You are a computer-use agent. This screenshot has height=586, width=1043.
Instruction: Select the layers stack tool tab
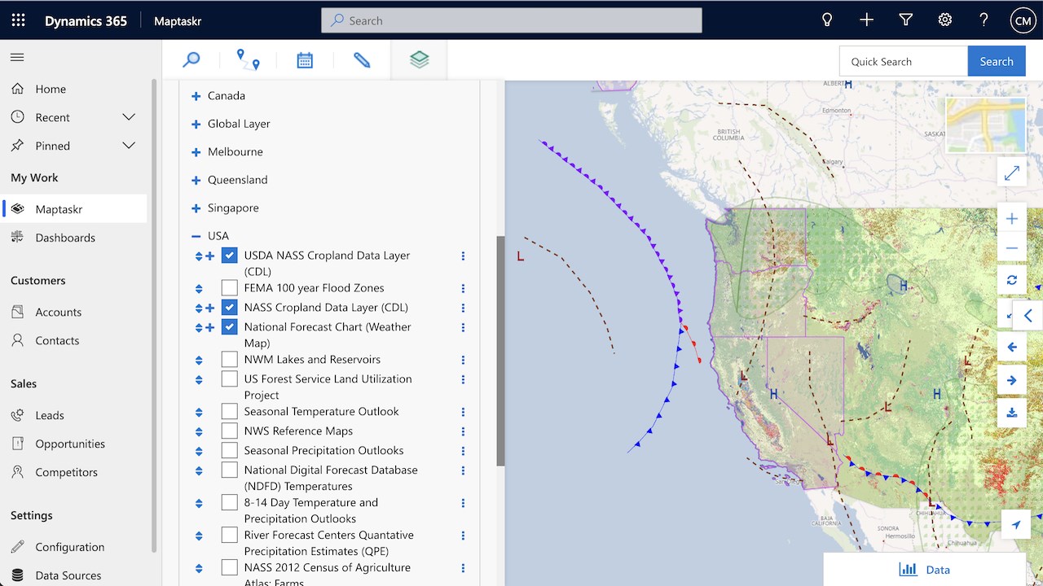tap(419, 59)
